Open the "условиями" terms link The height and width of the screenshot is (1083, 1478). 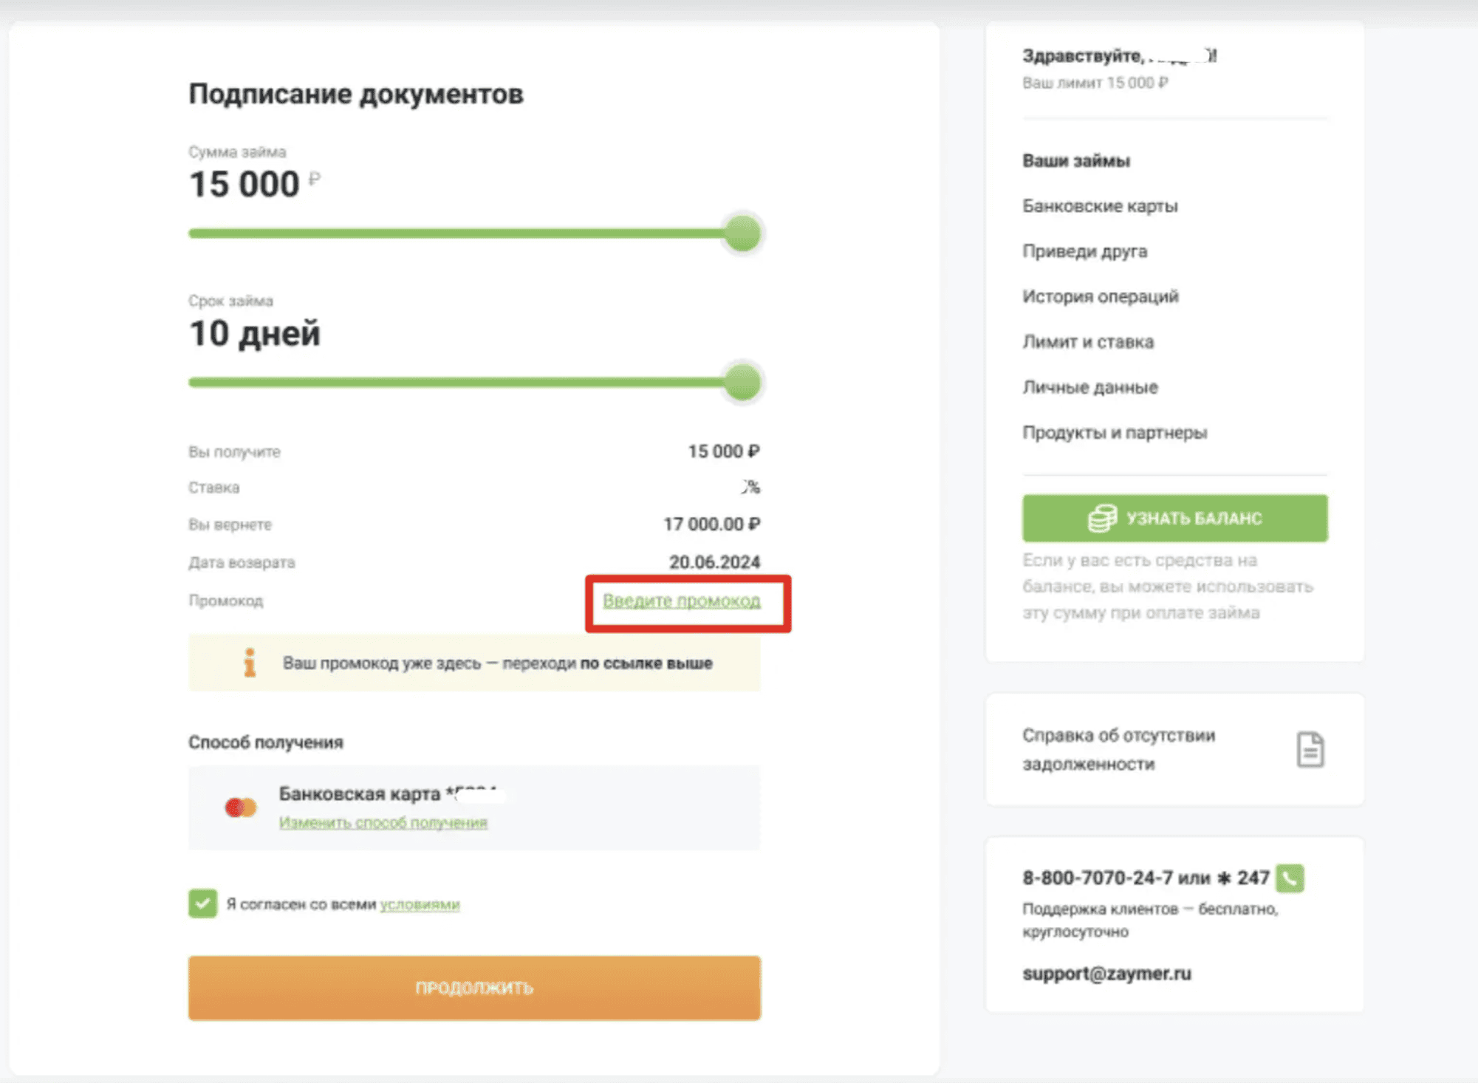coord(420,904)
